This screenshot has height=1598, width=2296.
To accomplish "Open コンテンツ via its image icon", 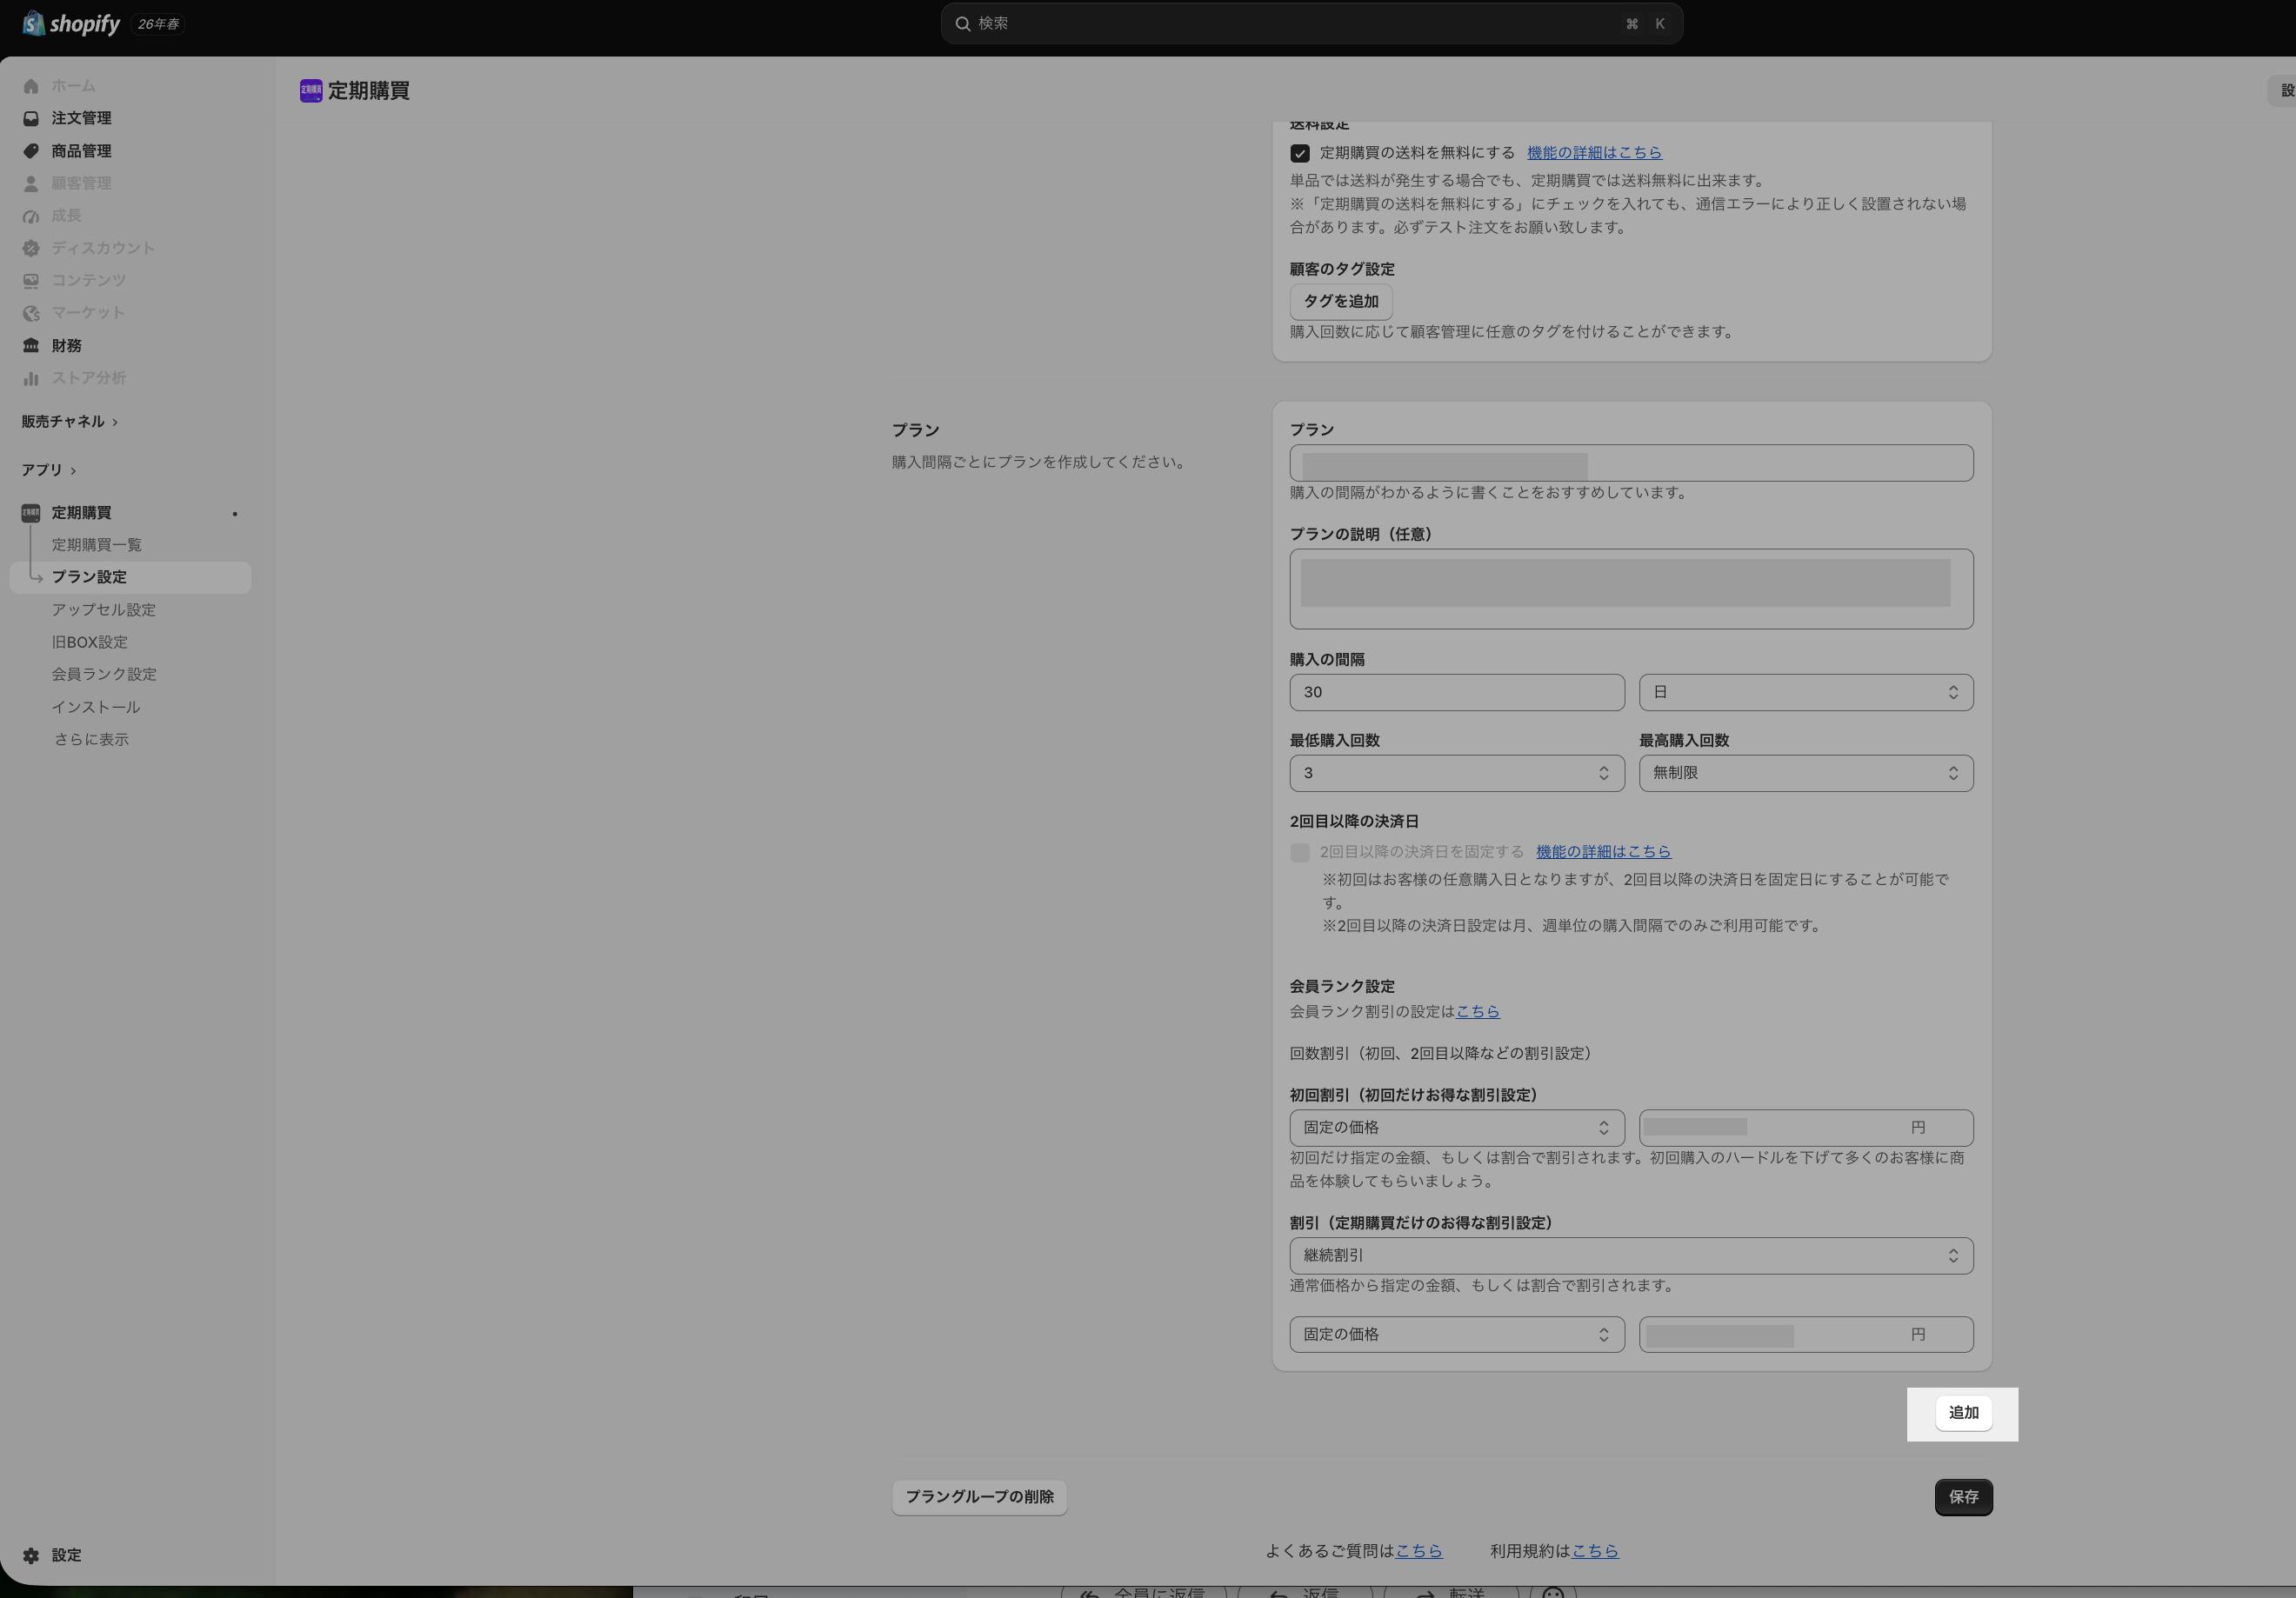I will pos(31,281).
